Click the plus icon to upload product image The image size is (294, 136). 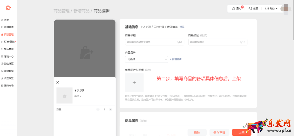[x=134, y=83]
